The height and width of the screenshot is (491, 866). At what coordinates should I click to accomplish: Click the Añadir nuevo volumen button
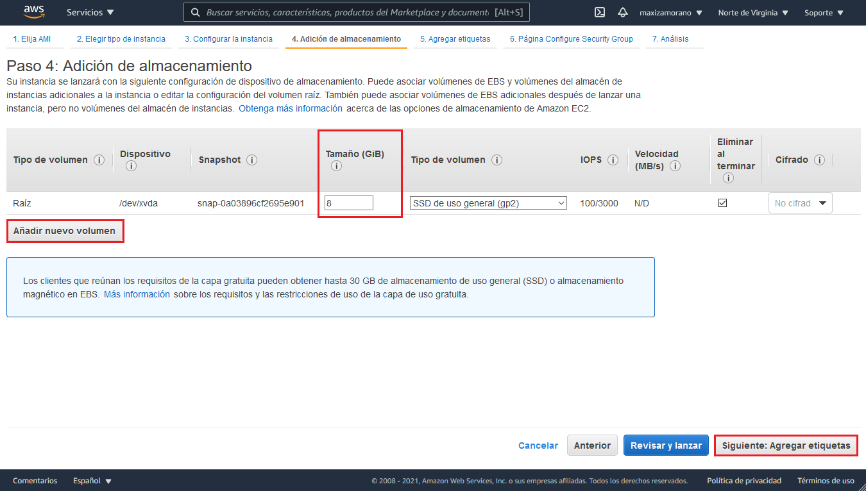(65, 231)
